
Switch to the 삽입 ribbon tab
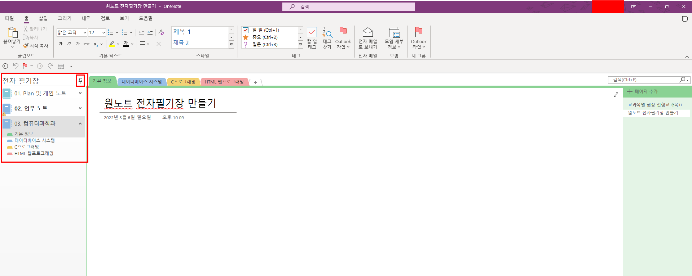click(43, 18)
